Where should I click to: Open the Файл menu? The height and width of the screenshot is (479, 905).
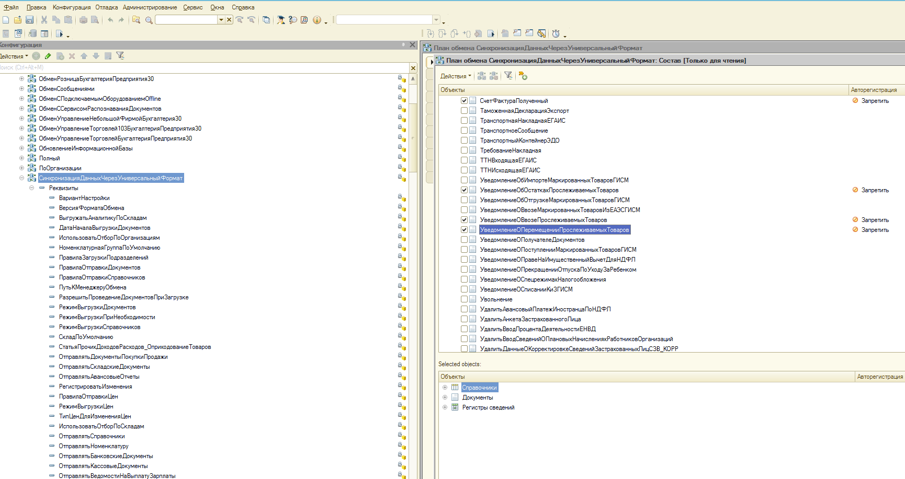11,7
